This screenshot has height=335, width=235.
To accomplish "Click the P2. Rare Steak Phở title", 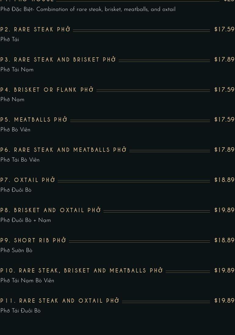I will click(x=35, y=30).
